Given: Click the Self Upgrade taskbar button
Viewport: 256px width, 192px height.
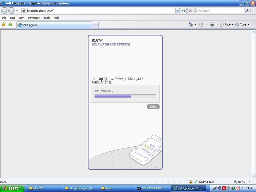Looking at the screenshot, I should coord(188,188).
